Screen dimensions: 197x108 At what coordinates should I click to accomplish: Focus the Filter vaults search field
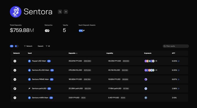coord(176,46)
